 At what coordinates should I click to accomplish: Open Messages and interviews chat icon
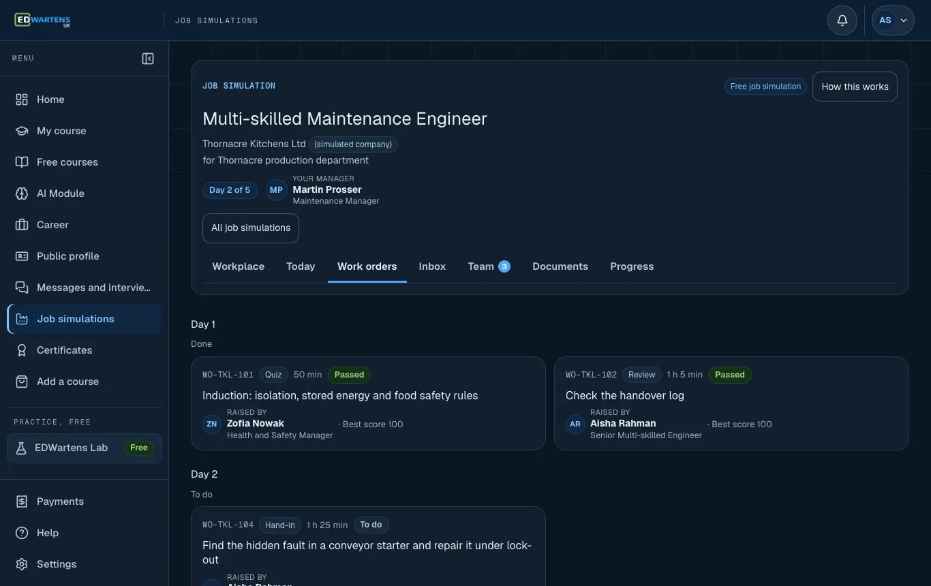pos(22,288)
